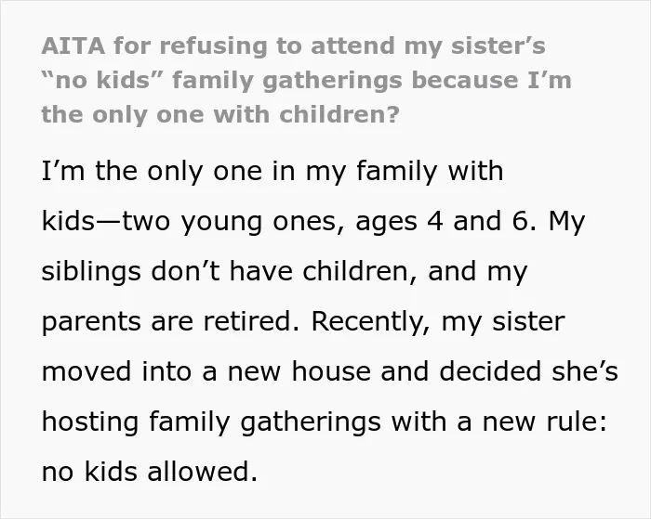Click "moved into a new house" text
651x519 pixels.
pos(206,371)
